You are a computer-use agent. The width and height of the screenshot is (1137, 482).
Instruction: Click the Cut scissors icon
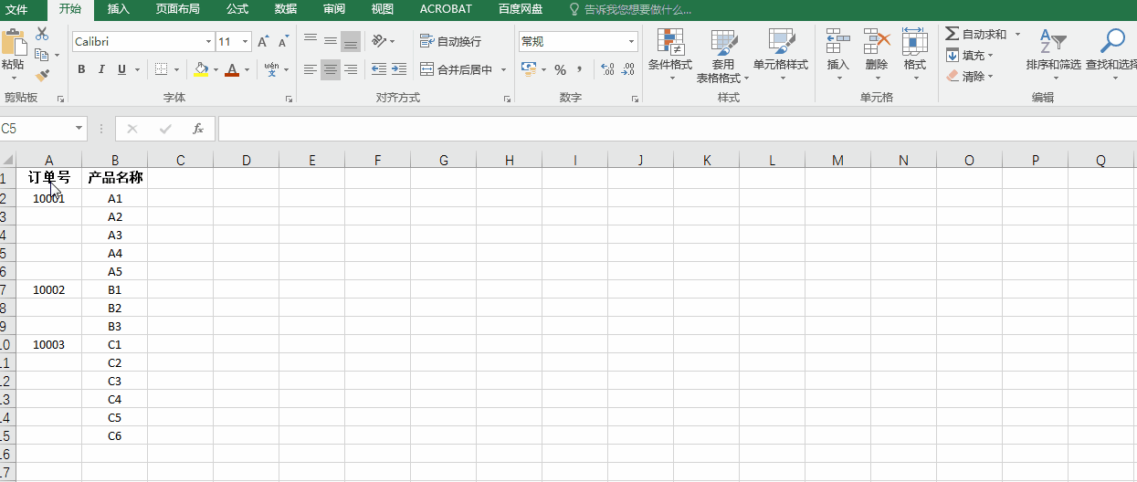click(42, 35)
